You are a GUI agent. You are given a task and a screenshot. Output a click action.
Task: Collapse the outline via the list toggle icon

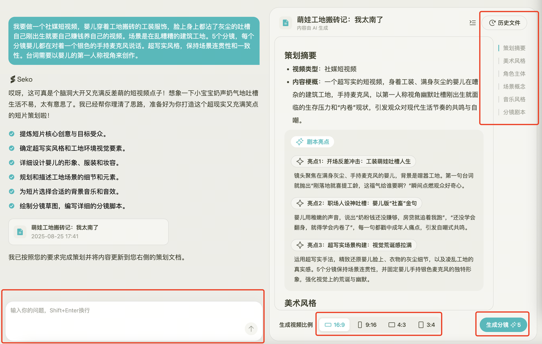coord(473,23)
